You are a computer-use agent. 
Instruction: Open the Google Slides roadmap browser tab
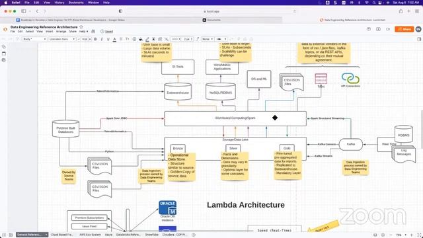[70, 20]
